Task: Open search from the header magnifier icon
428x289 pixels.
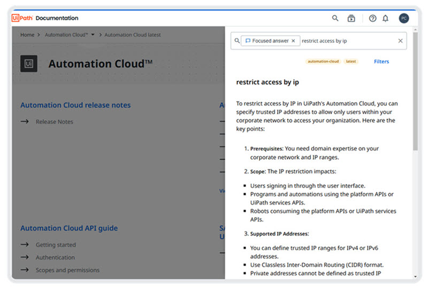Action: (x=335, y=18)
